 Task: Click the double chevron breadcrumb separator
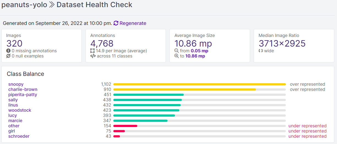coord(52,5)
